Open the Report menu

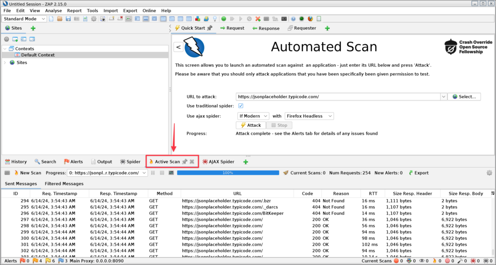point(74,11)
